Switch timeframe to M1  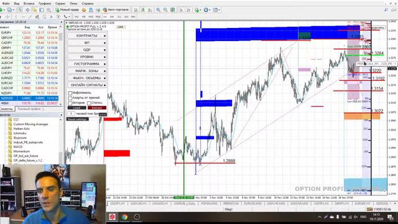coord(76,17)
